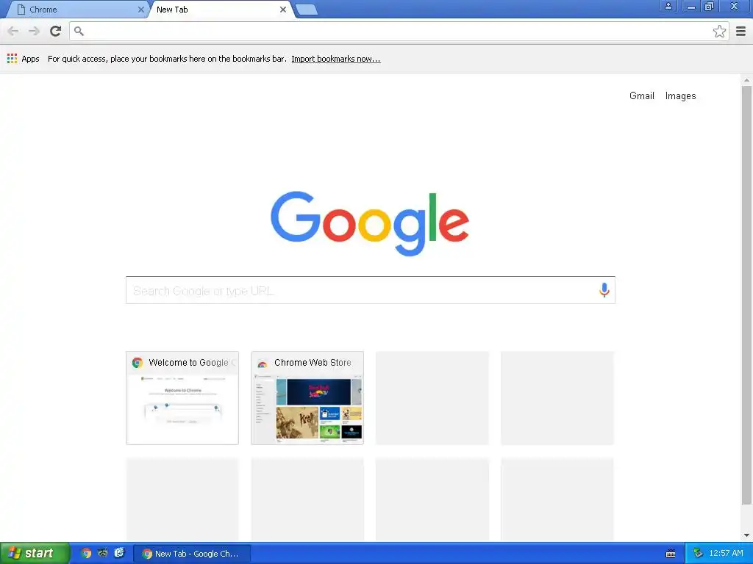Open a new tab with the tab strip button
This screenshot has width=753, height=564.
click(306, 10)
